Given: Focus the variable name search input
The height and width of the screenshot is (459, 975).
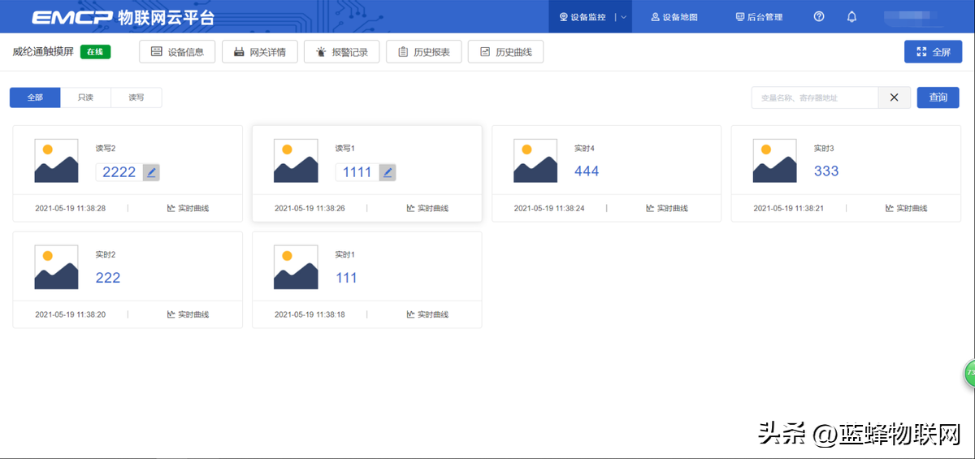Looking at the screenshot, I should pyautogui.click(x=814, y=97).
